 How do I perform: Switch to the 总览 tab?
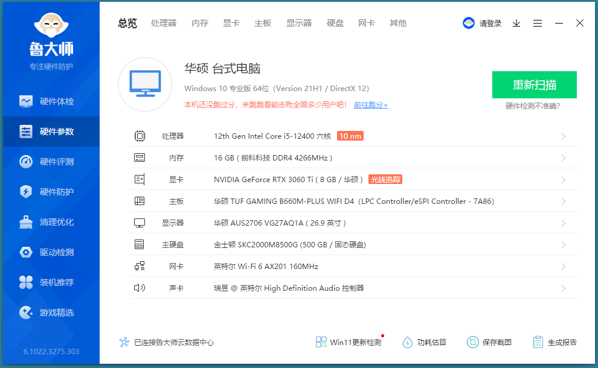point(127,24)
